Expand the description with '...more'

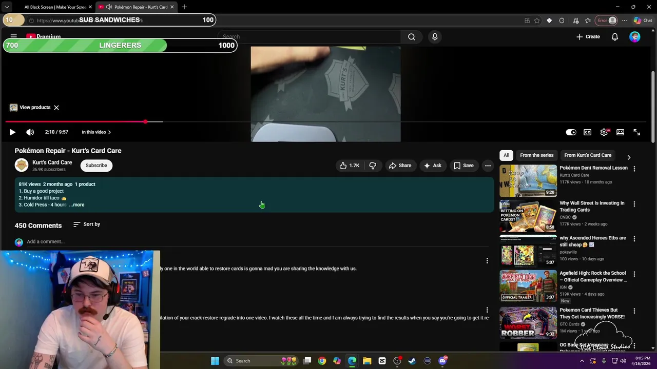[77, 205]
